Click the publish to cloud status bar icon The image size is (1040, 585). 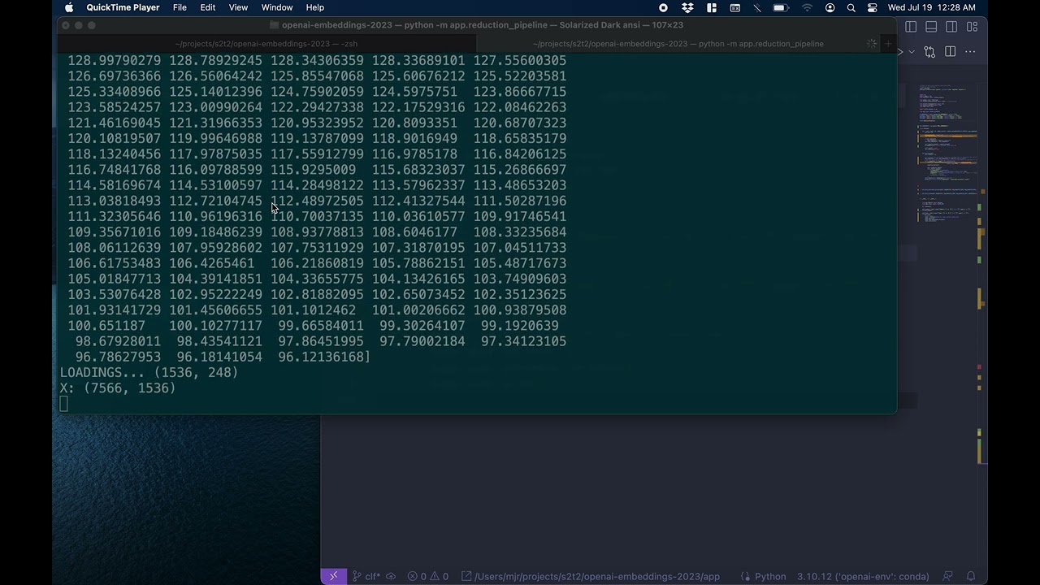[x=391, y=577]
